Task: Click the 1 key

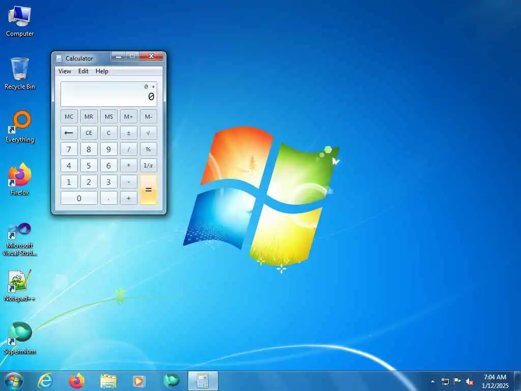Action: [x=69, y=182]
